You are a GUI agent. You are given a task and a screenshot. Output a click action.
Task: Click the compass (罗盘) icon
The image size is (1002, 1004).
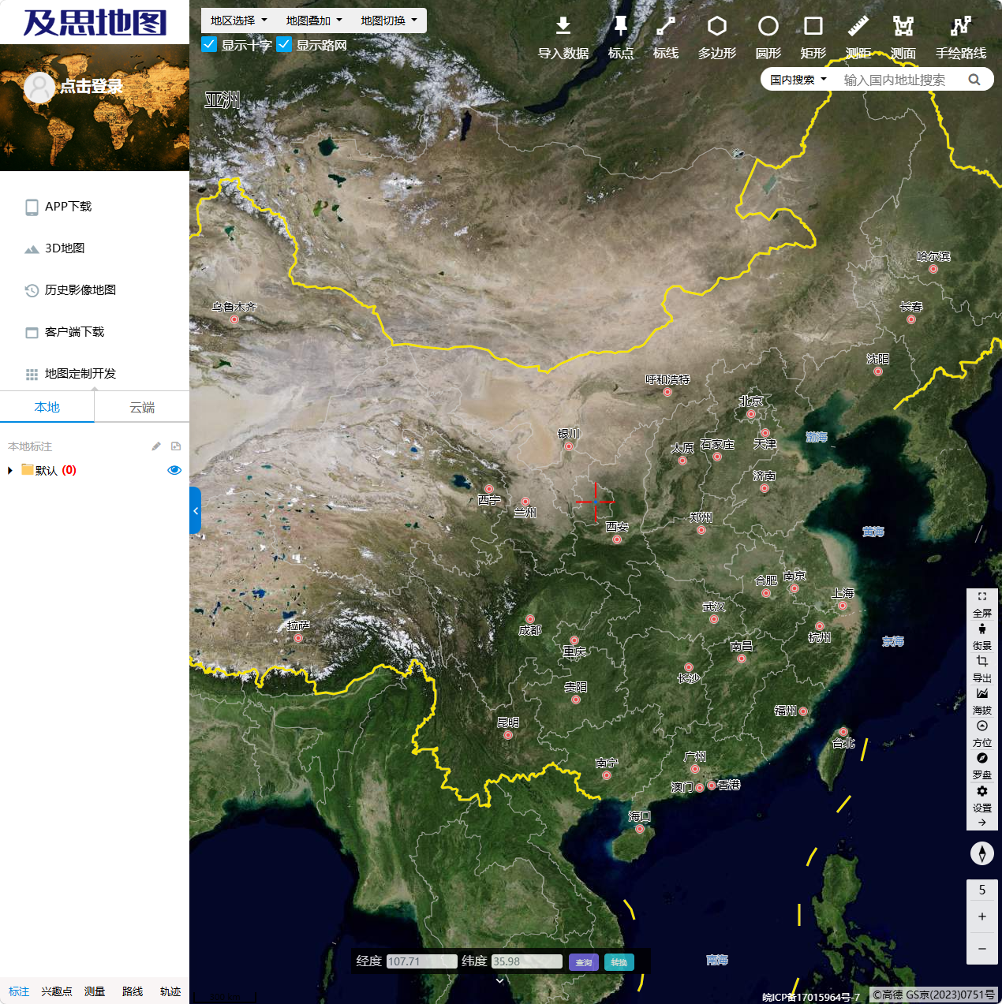[x=981, y=759]
